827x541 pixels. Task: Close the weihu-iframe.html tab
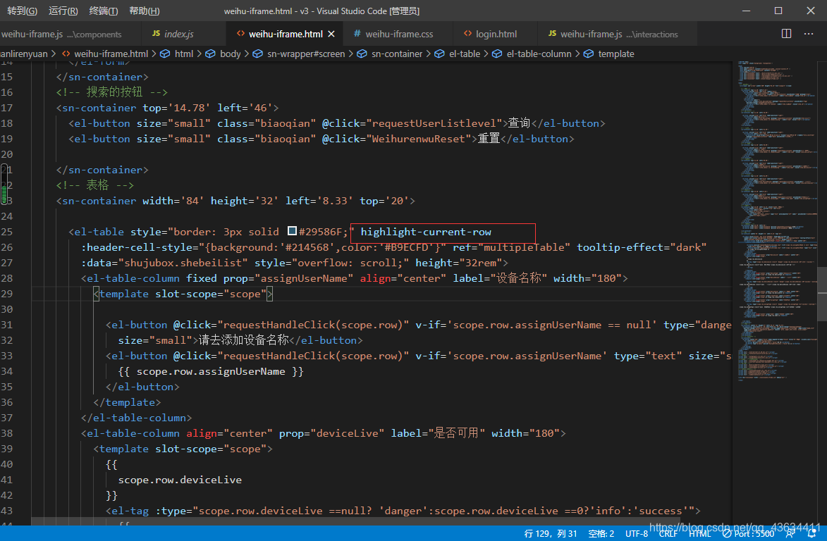(331, 33)
